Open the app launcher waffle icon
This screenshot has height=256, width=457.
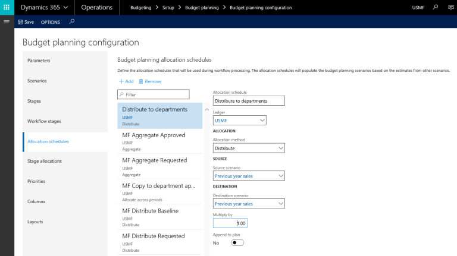pos(7,8)
